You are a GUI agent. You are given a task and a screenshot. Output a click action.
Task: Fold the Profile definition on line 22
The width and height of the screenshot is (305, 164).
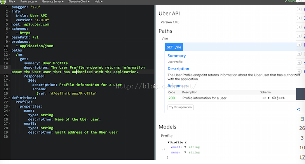[9, 102]
